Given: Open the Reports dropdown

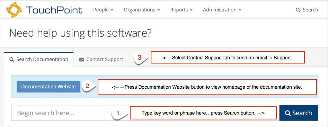Looking at the screenshot, I should (181, 10).
